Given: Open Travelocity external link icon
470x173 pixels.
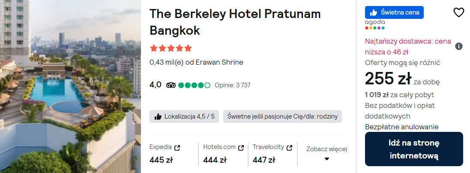Looking at the screenshot, I should tap(289, 148).
